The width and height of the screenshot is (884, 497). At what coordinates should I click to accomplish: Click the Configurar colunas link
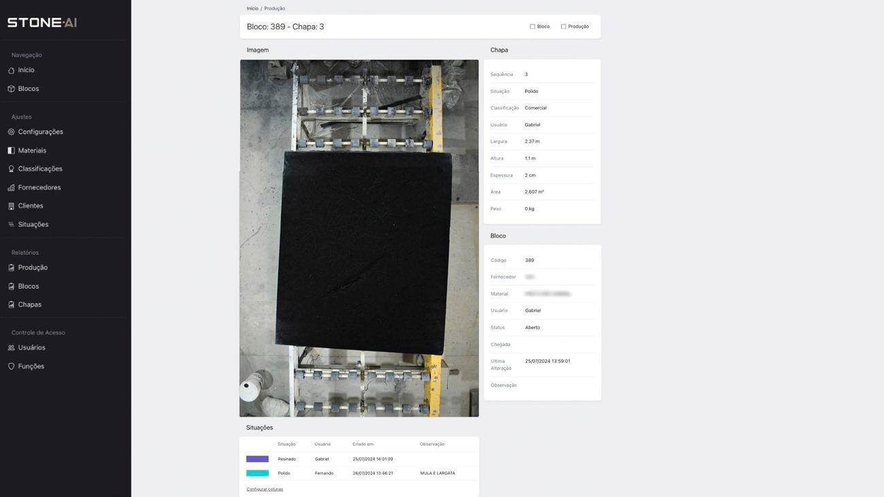(265, 489)
